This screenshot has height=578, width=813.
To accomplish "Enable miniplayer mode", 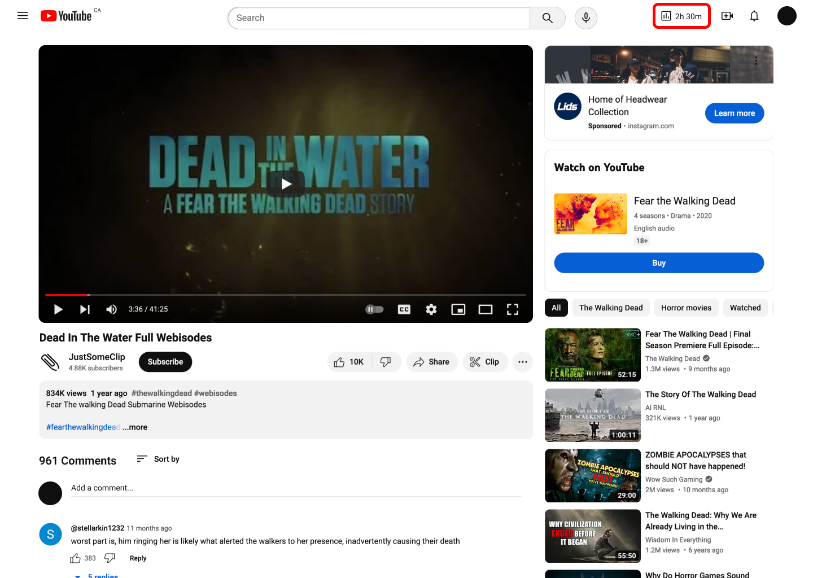I will [458, 309].
